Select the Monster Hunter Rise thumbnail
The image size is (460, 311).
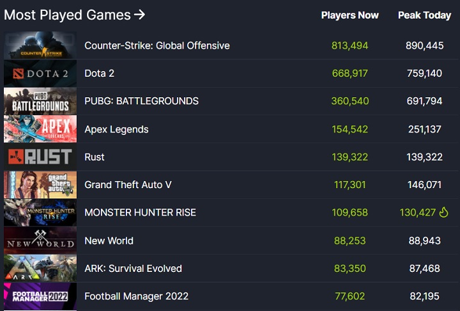point(40,212)
